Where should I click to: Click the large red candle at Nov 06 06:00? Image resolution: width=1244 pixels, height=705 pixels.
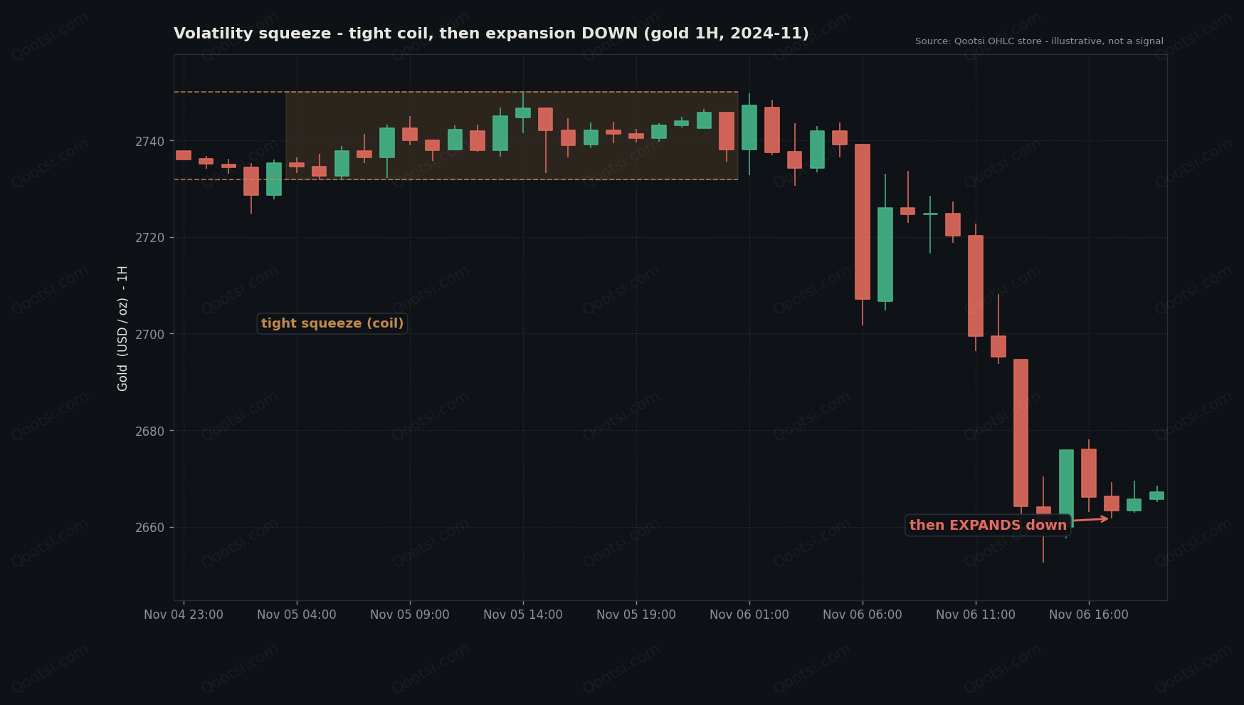(863, 221)
